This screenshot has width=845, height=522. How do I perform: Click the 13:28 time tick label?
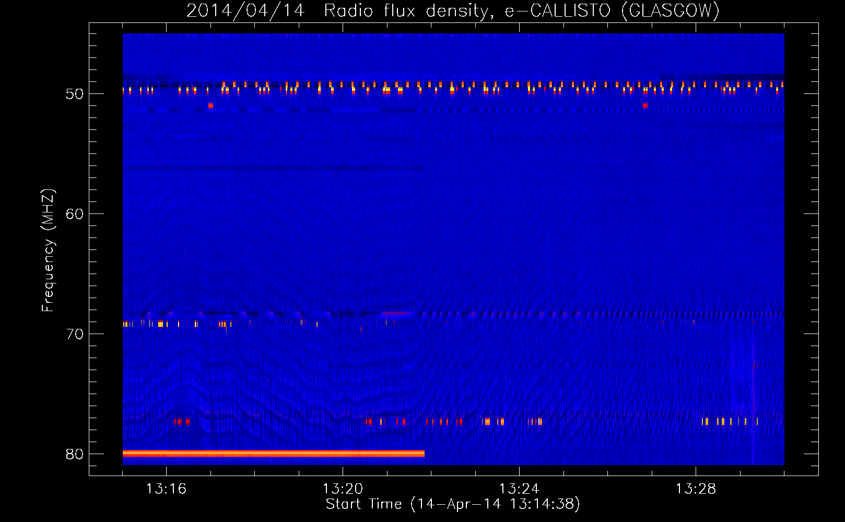click(x=696, y=489)
